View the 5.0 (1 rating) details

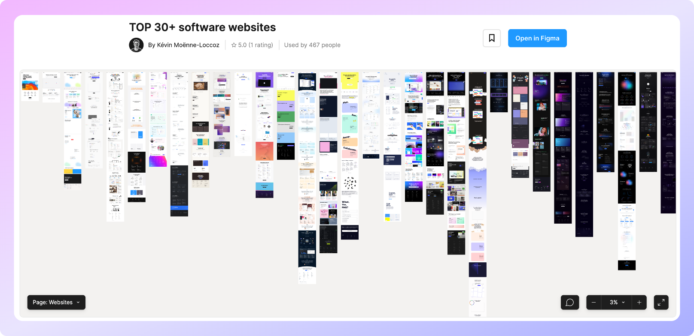click(256, 45)
